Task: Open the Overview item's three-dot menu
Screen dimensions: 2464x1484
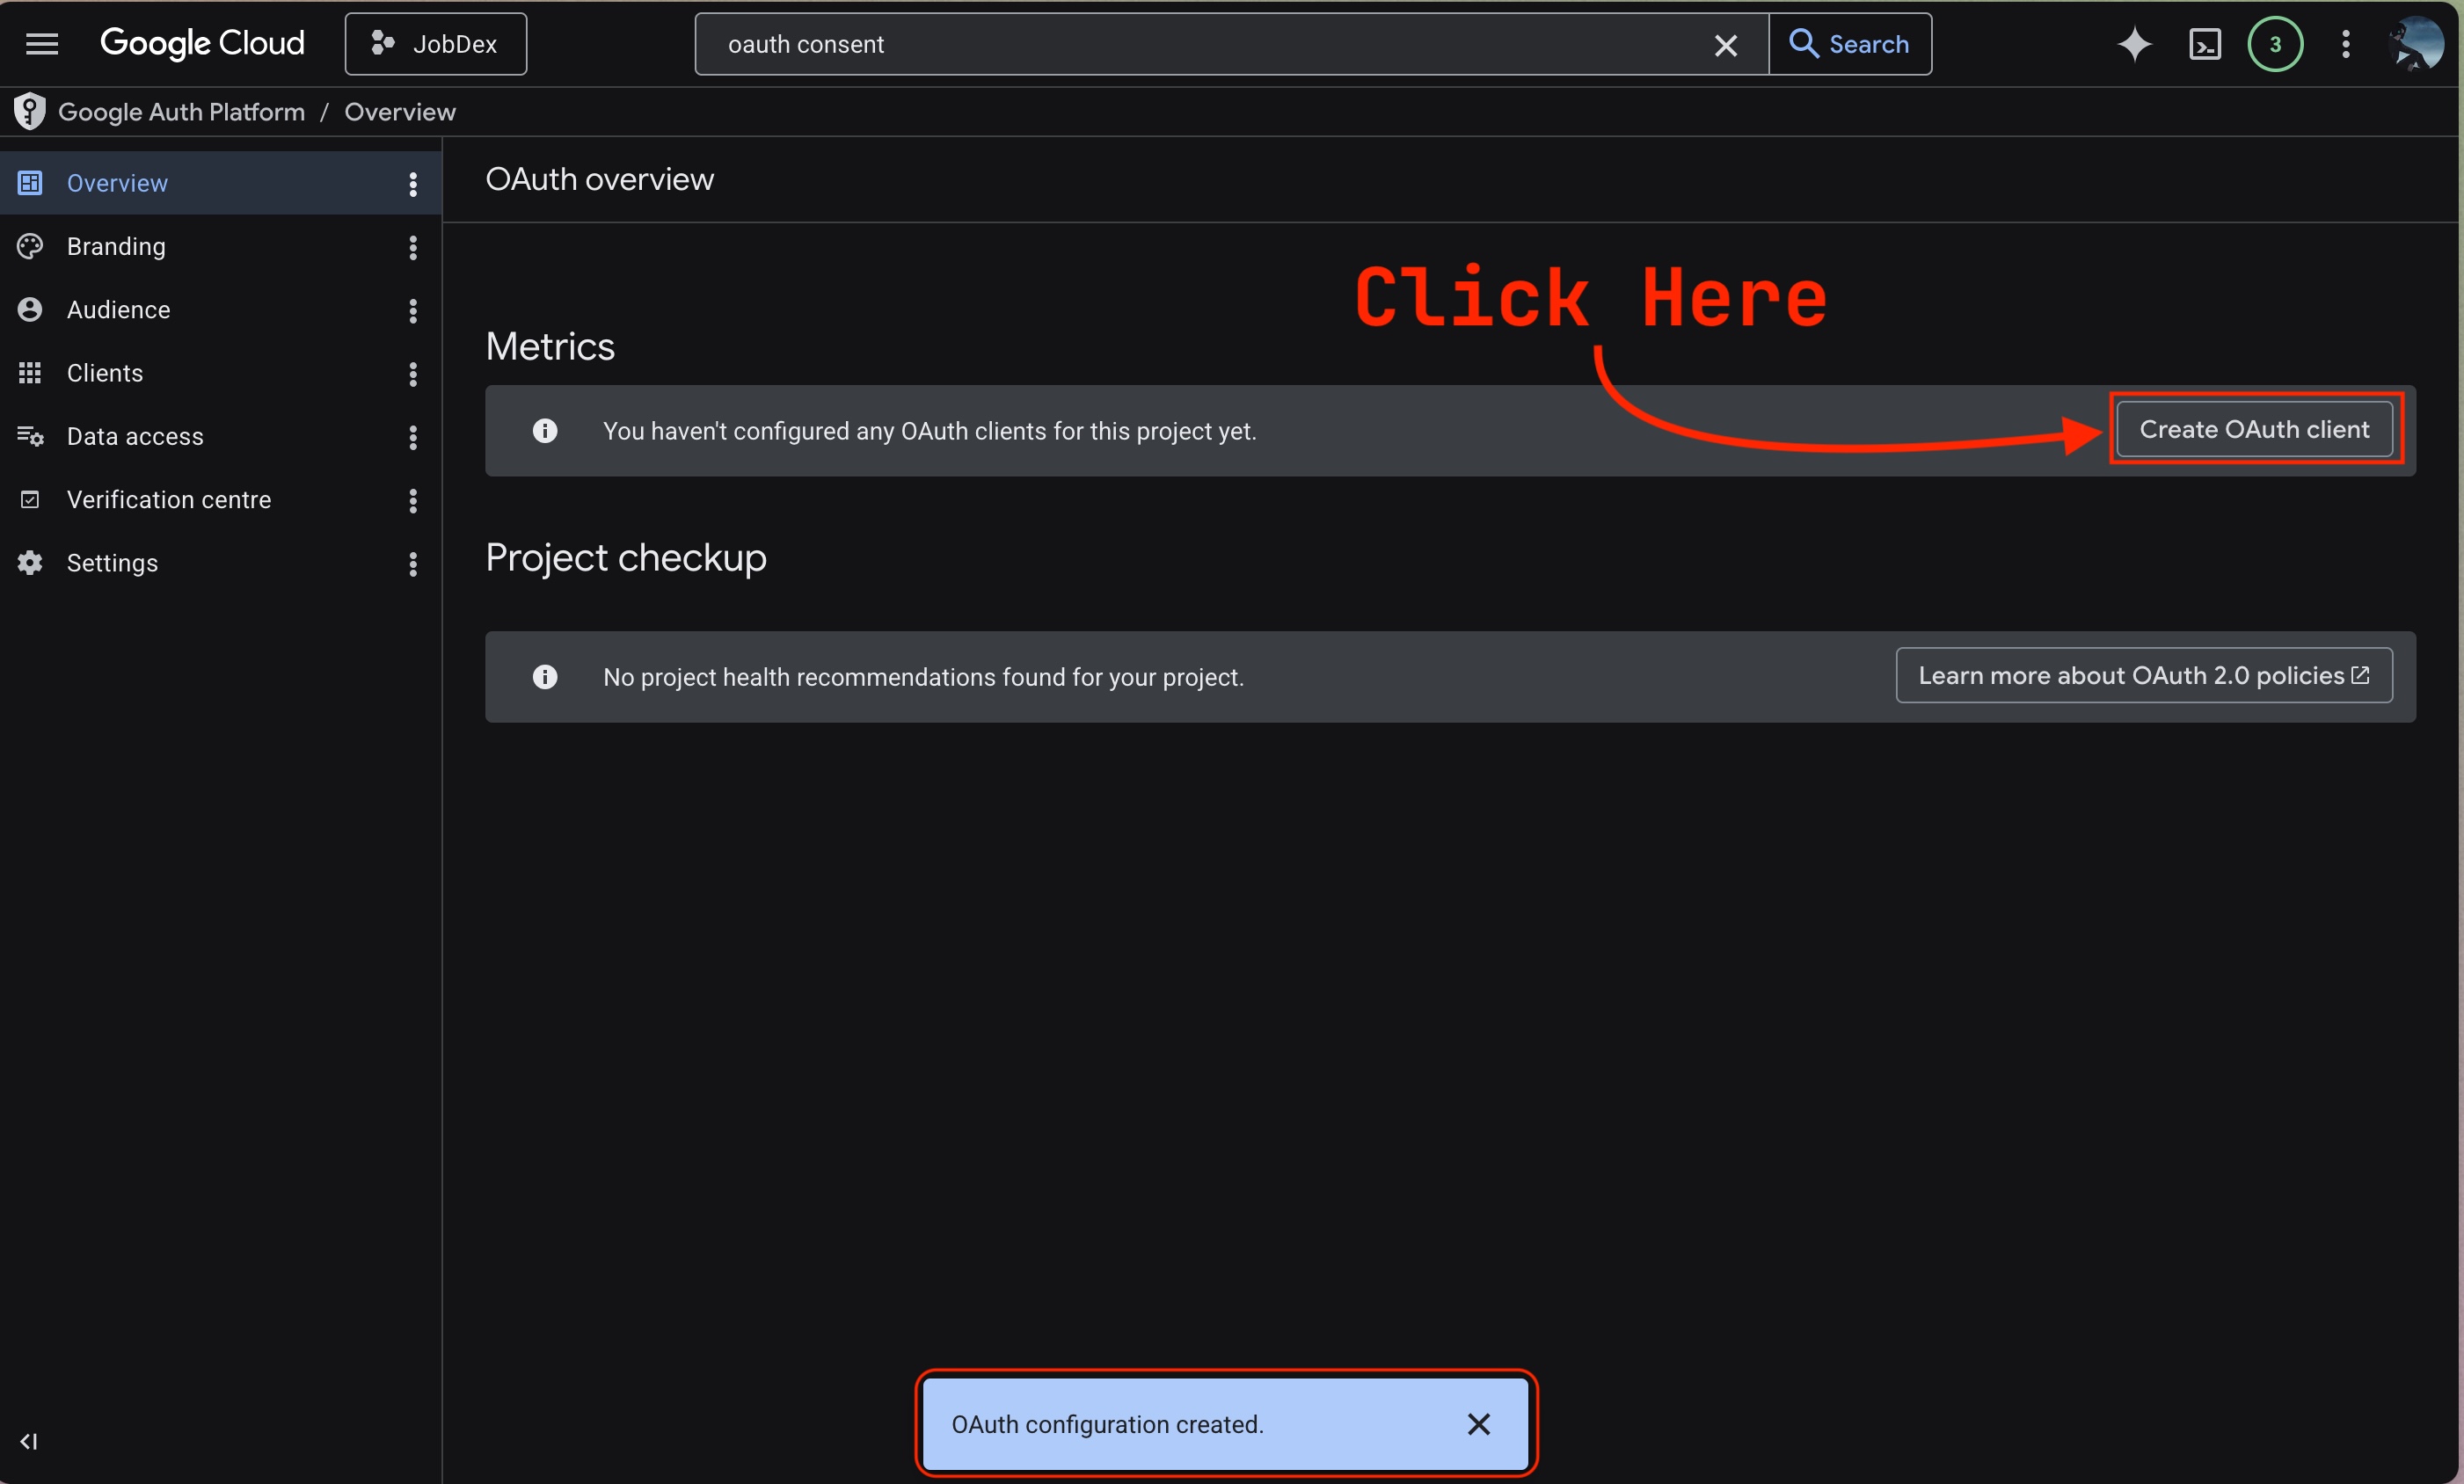Action: pyautogui.click(x=413, y=184)
